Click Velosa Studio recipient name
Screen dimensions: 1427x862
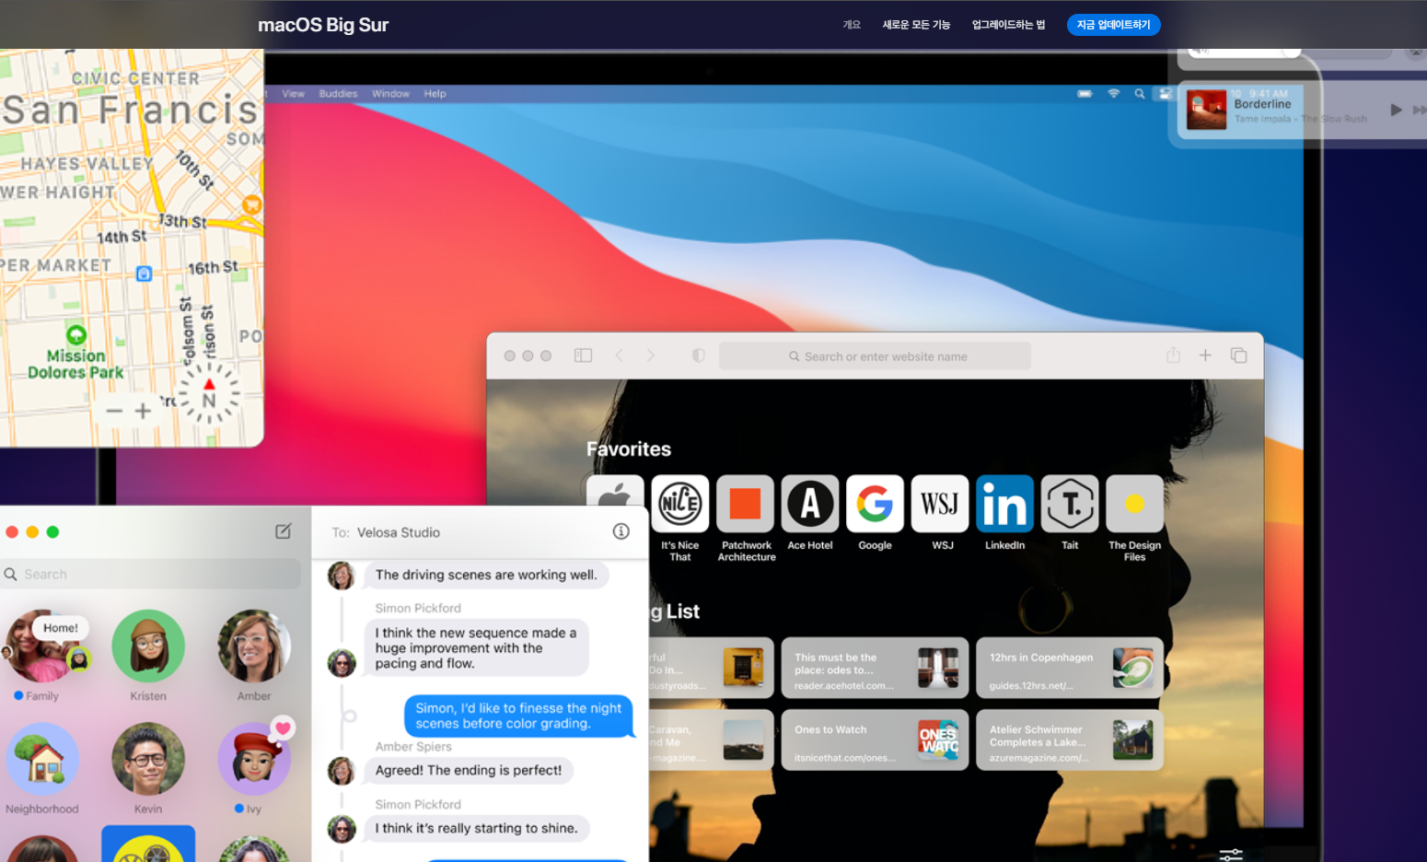[399, 532]
